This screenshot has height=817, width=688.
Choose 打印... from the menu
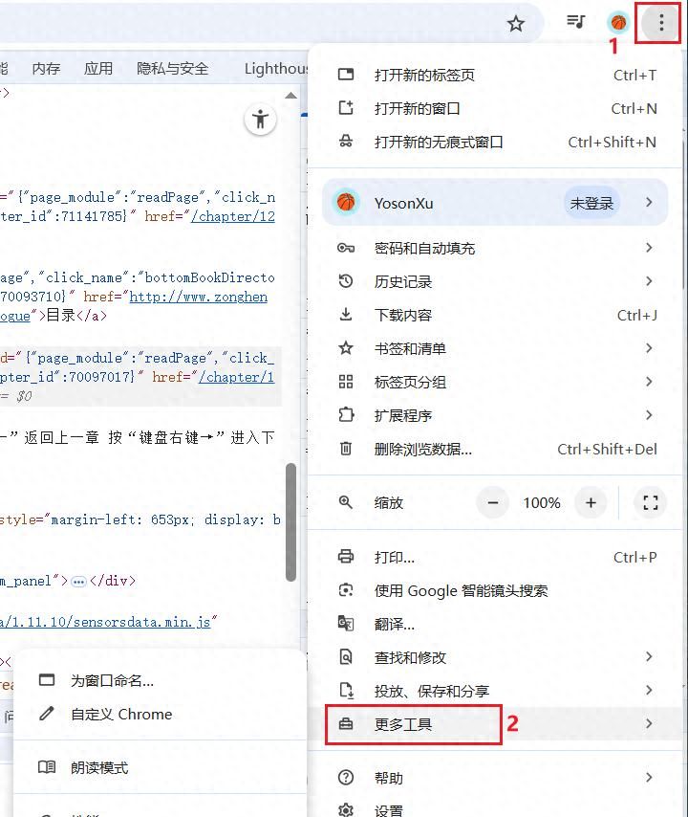click(494, 557)
